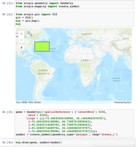Click the EUROPE label on the map

[87, 34]
